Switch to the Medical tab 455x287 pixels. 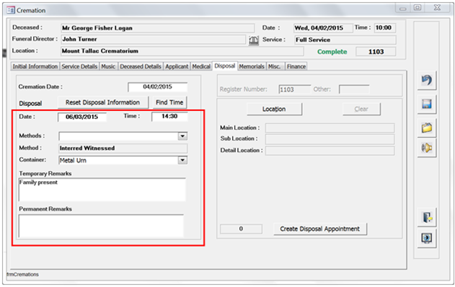pyautogui.click(x=201, y=66)
